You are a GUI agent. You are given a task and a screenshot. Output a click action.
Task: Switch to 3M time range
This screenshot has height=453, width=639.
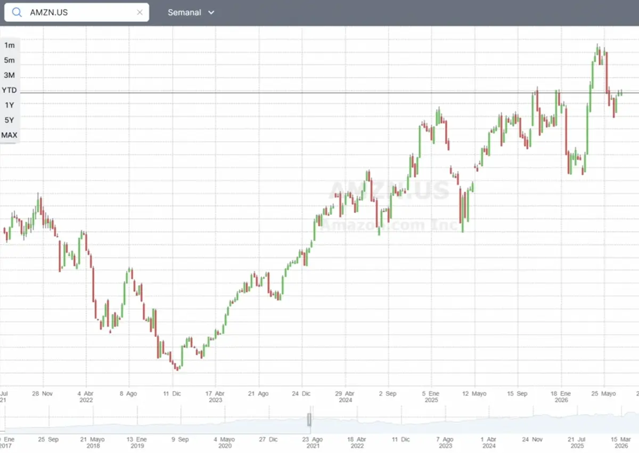(x=10, y=75)
